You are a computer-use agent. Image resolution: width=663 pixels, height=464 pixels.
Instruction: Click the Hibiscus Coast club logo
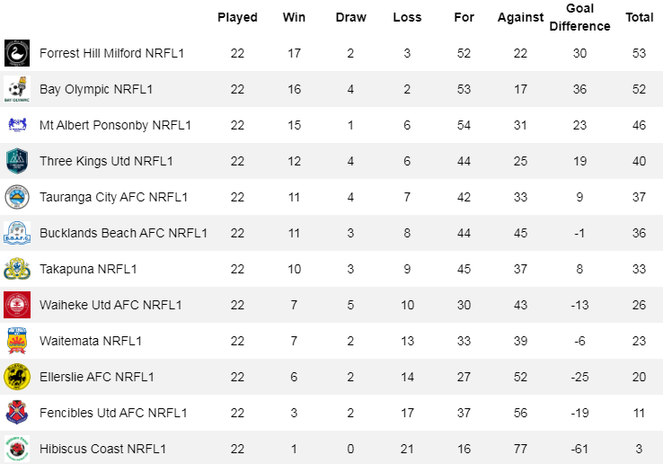tap(17, 448)
